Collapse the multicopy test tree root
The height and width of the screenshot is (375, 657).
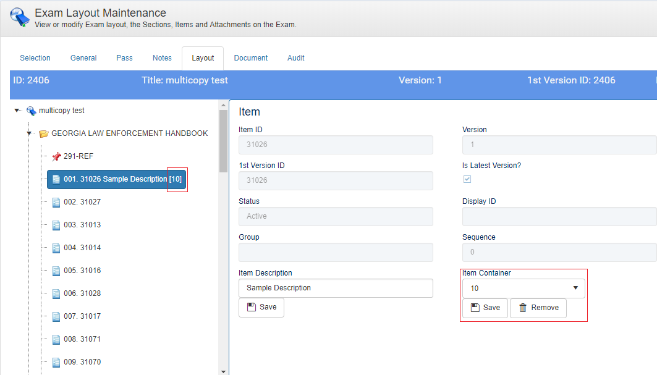pyautogui.click(x=17, y=111)
